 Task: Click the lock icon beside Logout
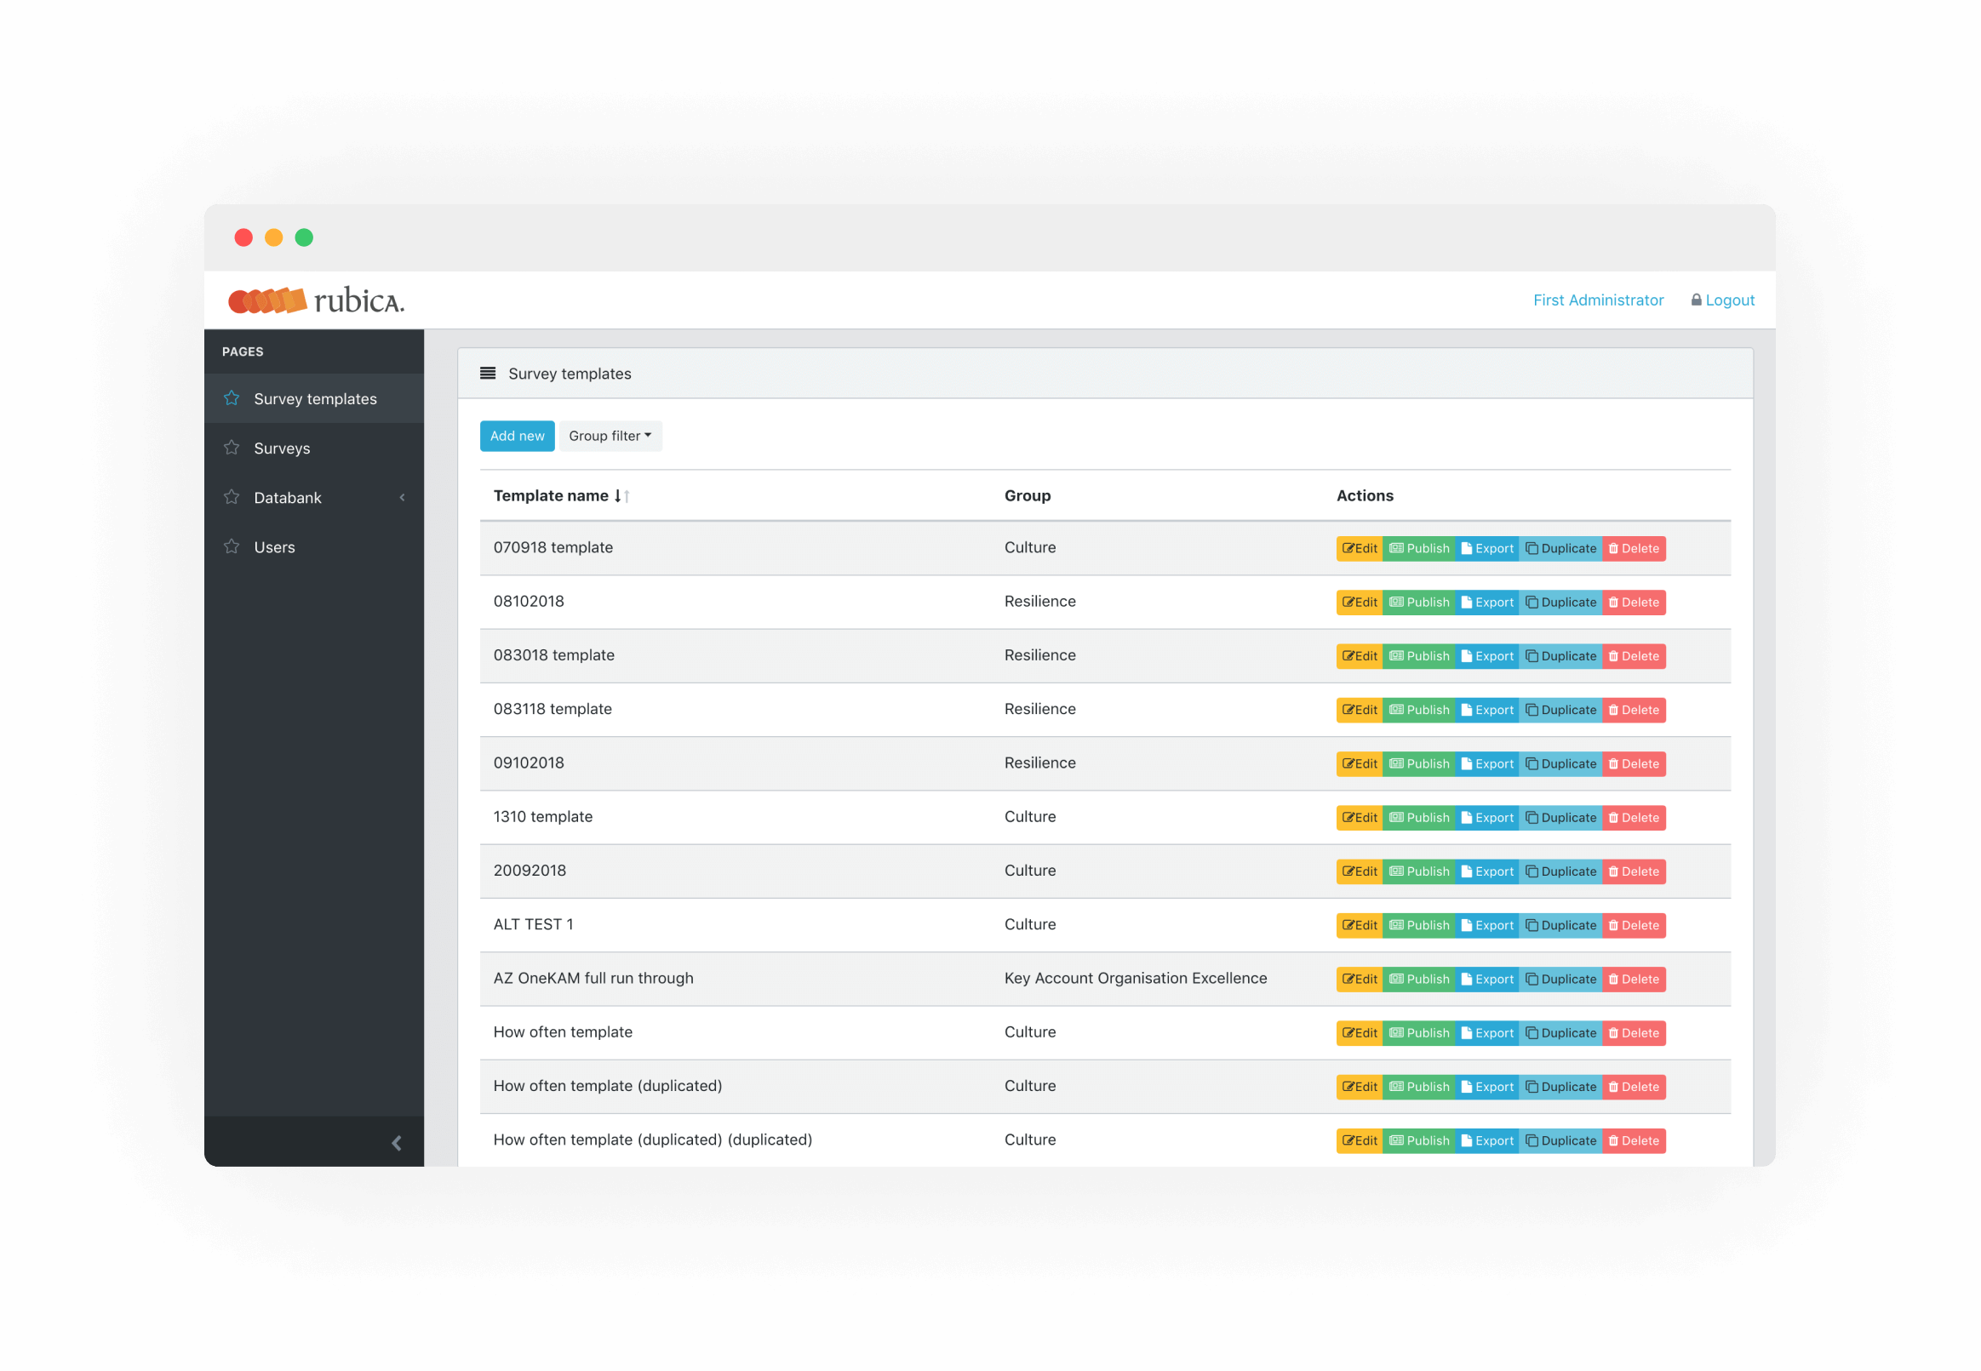1697,300
